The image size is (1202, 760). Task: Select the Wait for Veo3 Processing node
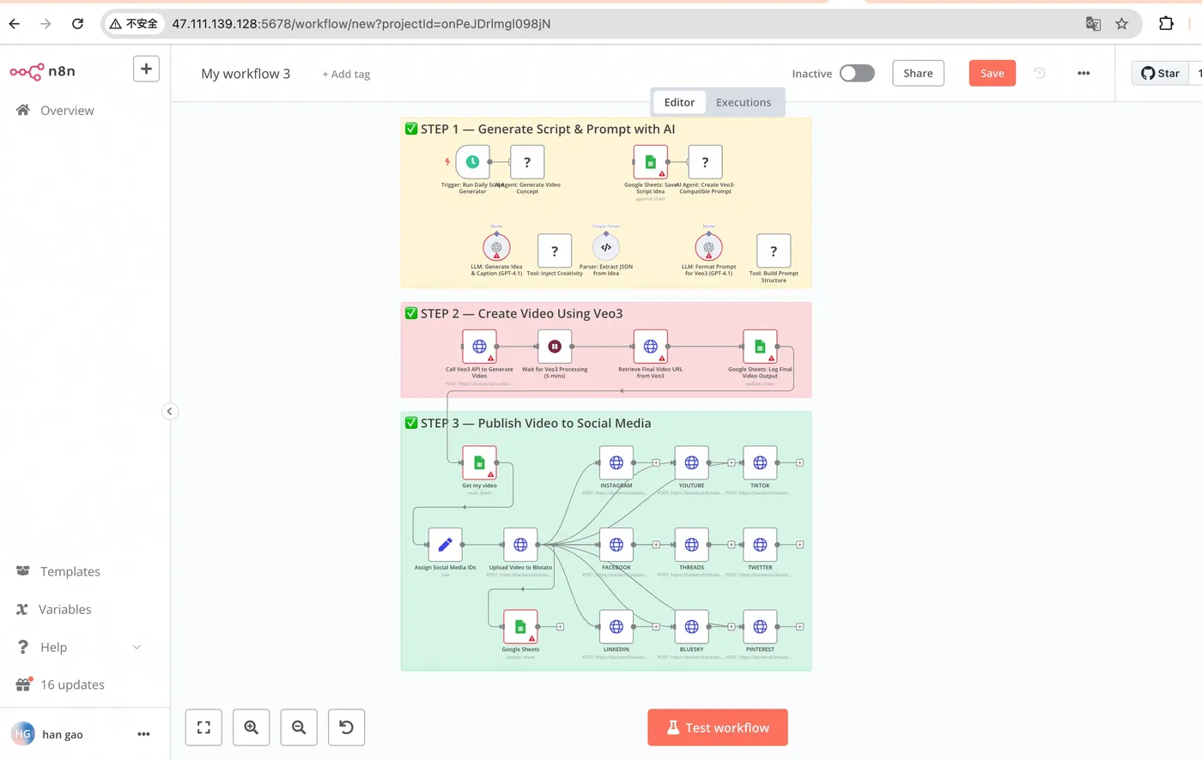coord(555,347)
